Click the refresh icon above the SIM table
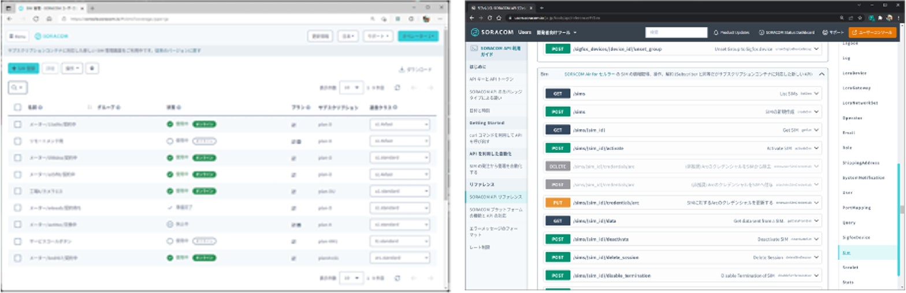 pos(397,88)
